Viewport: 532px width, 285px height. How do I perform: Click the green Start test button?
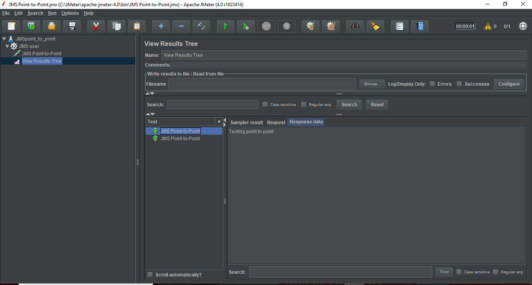click(x=225, y=26)
